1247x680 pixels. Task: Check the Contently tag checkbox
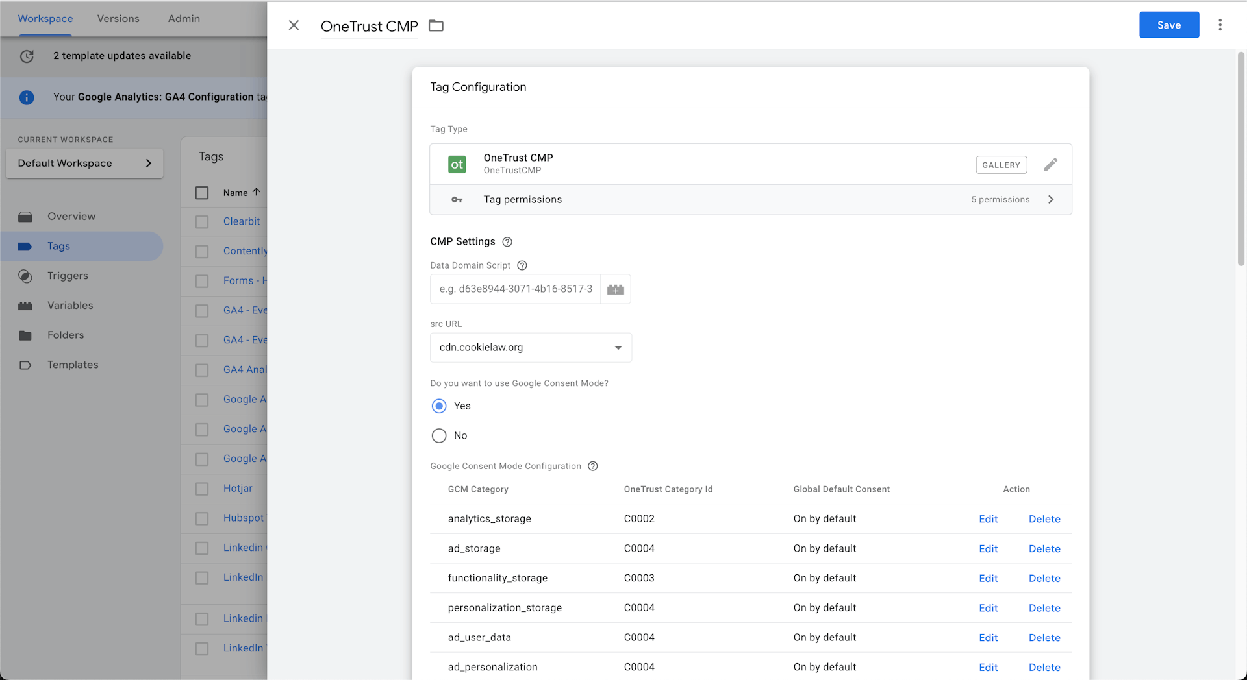coord(202,251)
